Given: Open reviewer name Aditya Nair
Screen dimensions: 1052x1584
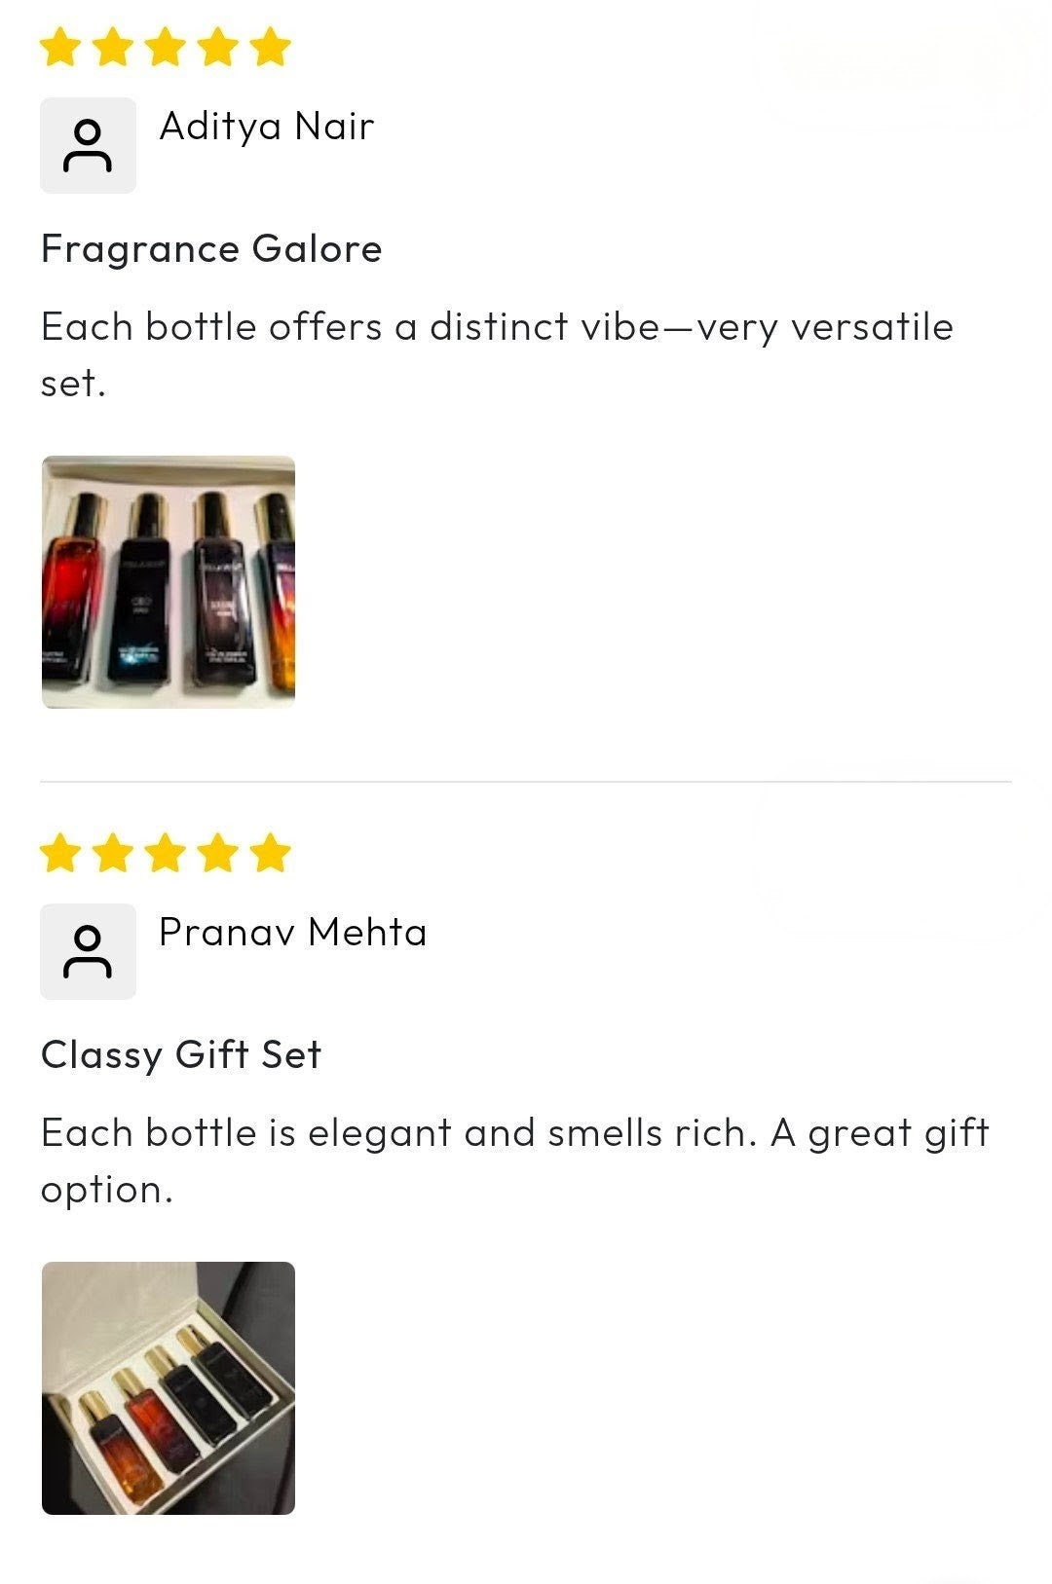Looking at the screenshot, I should click(267, 127).
